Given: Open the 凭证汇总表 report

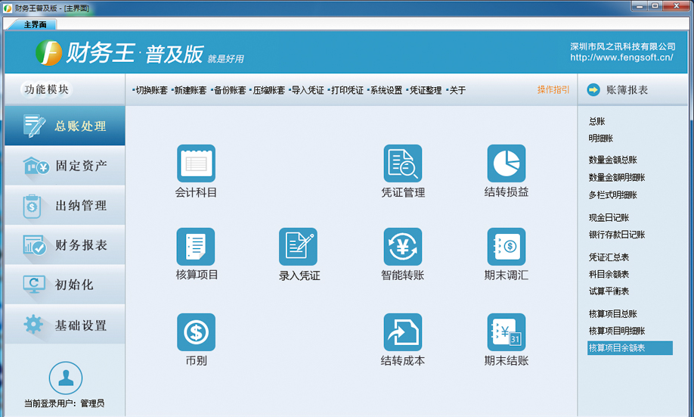Looking at the screenshot, I should point(609,257).
